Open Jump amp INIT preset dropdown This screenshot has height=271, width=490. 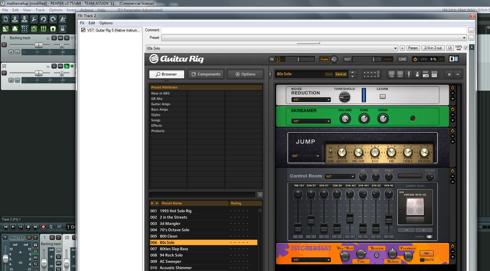tap(305, 156)
